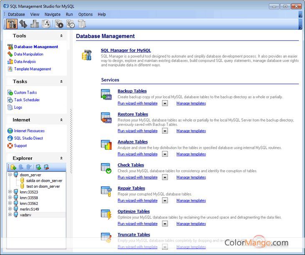
Task: Open Database Management in Tools panel
Action: [36, 47]
